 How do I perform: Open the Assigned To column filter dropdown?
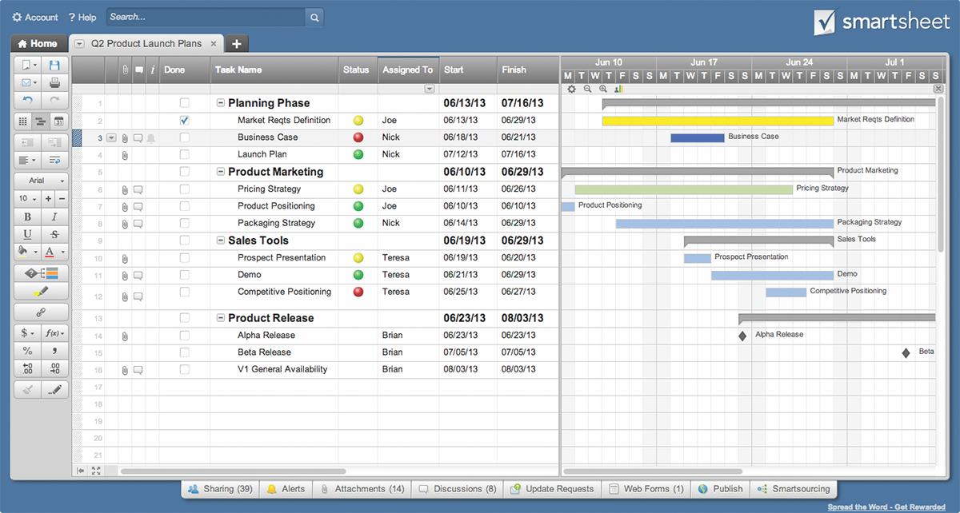coord(430,89)
